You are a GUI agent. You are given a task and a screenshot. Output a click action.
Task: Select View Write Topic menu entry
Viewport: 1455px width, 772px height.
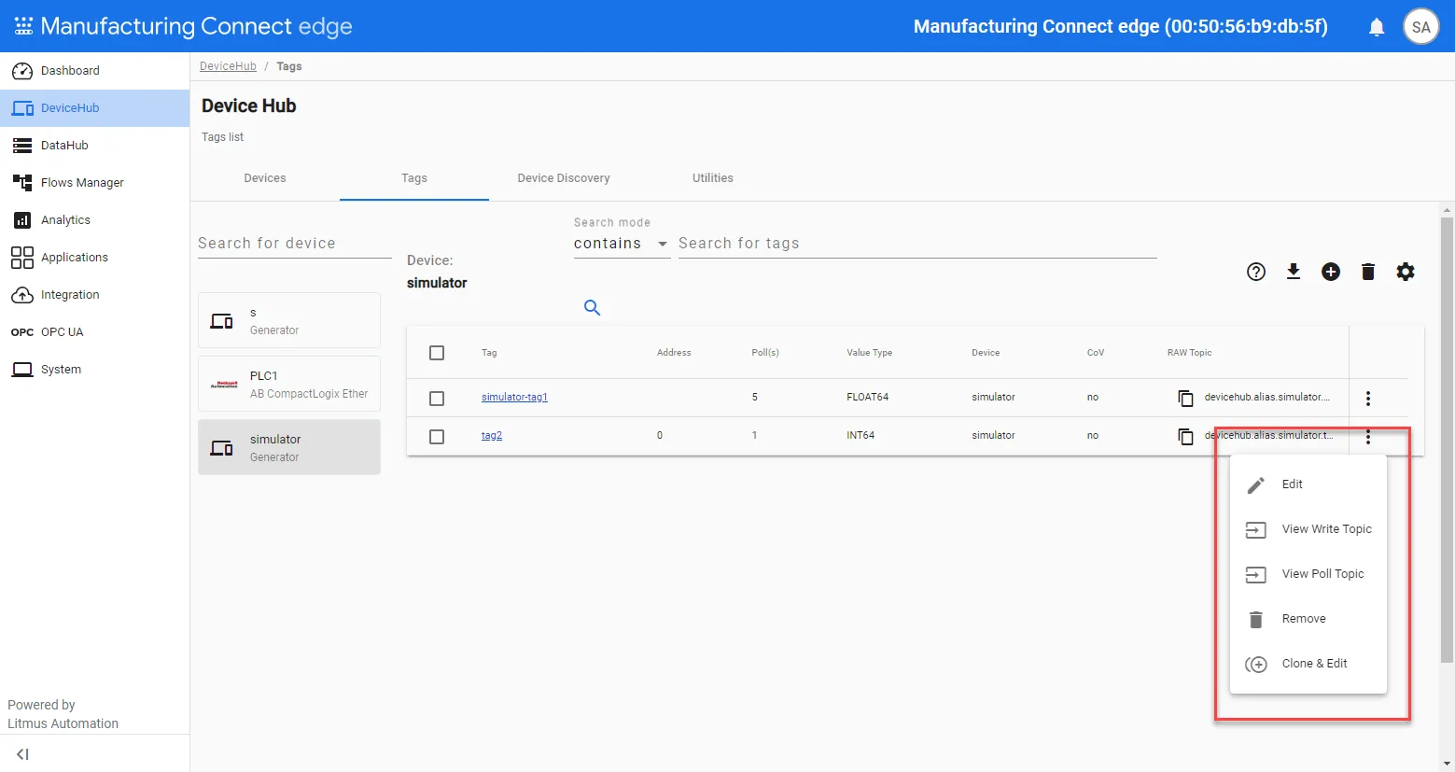click(1308, 529)
